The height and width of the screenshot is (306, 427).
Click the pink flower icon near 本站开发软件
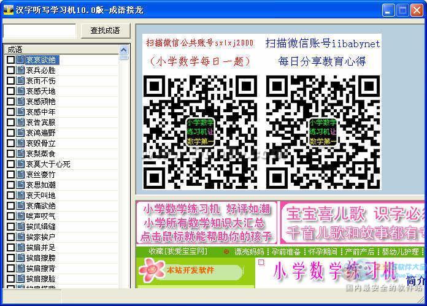[151, 270]
